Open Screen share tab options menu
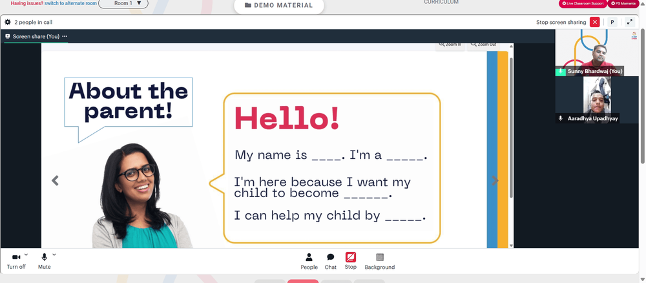This screenshot has width=646, height=283. point(64,36)
